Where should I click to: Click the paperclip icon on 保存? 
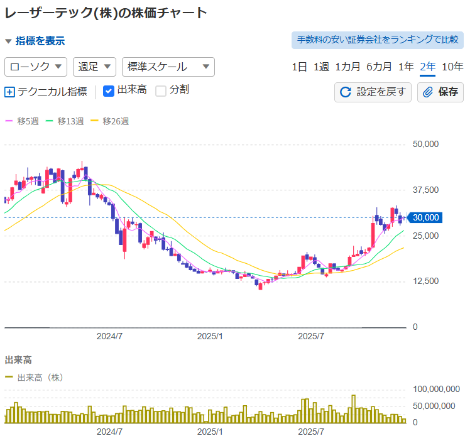coord(428,92)
